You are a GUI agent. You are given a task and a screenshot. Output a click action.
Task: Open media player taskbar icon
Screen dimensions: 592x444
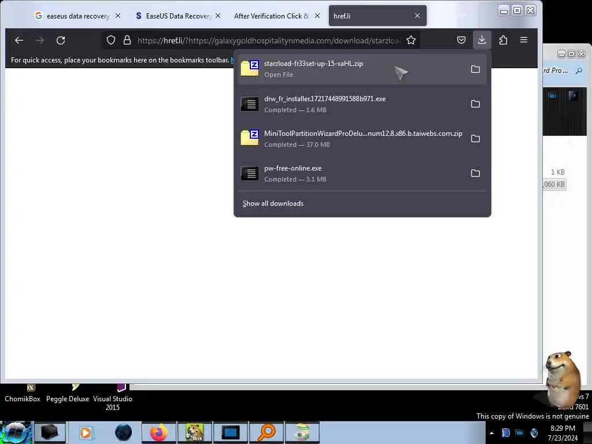[x=86, y=432]
